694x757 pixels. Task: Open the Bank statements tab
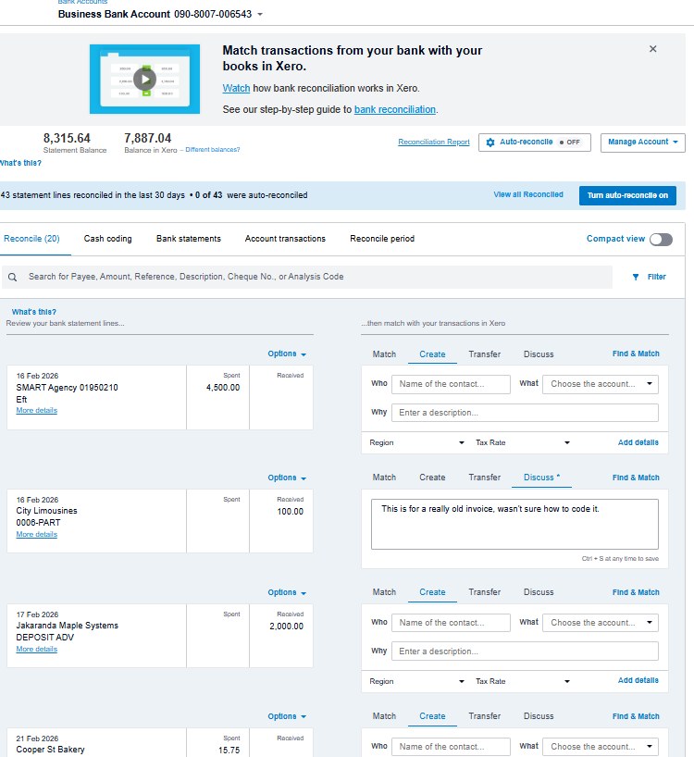[x=189, y=239]
